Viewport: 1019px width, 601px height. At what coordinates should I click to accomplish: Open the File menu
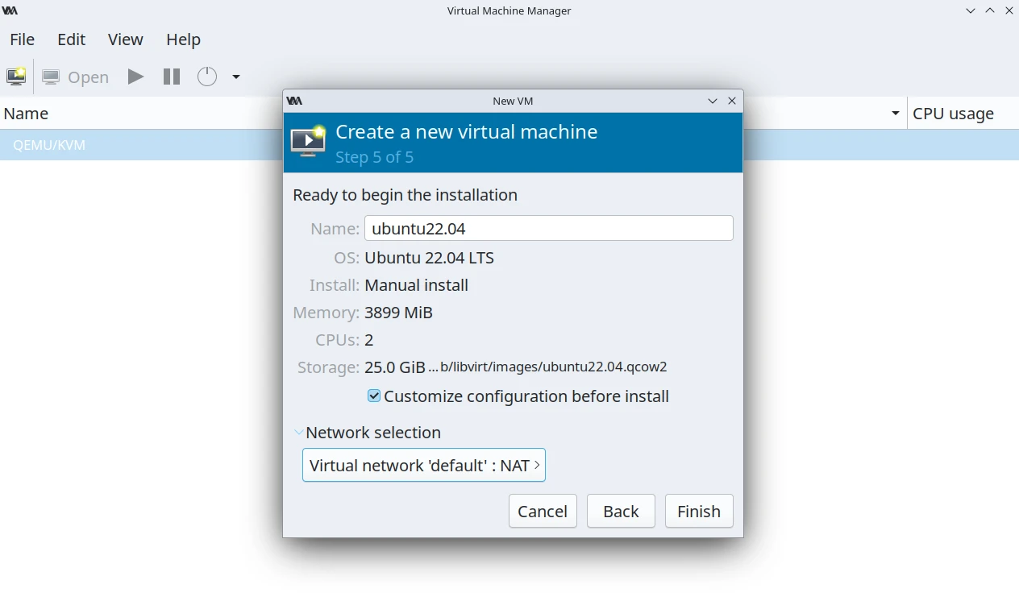tap(23, 39)
